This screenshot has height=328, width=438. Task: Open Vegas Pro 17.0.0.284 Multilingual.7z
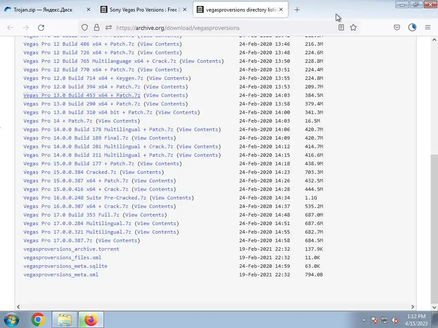pos(77,223)
